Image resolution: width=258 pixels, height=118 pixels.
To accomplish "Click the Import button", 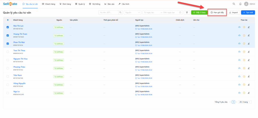I will tap(234, 13).
